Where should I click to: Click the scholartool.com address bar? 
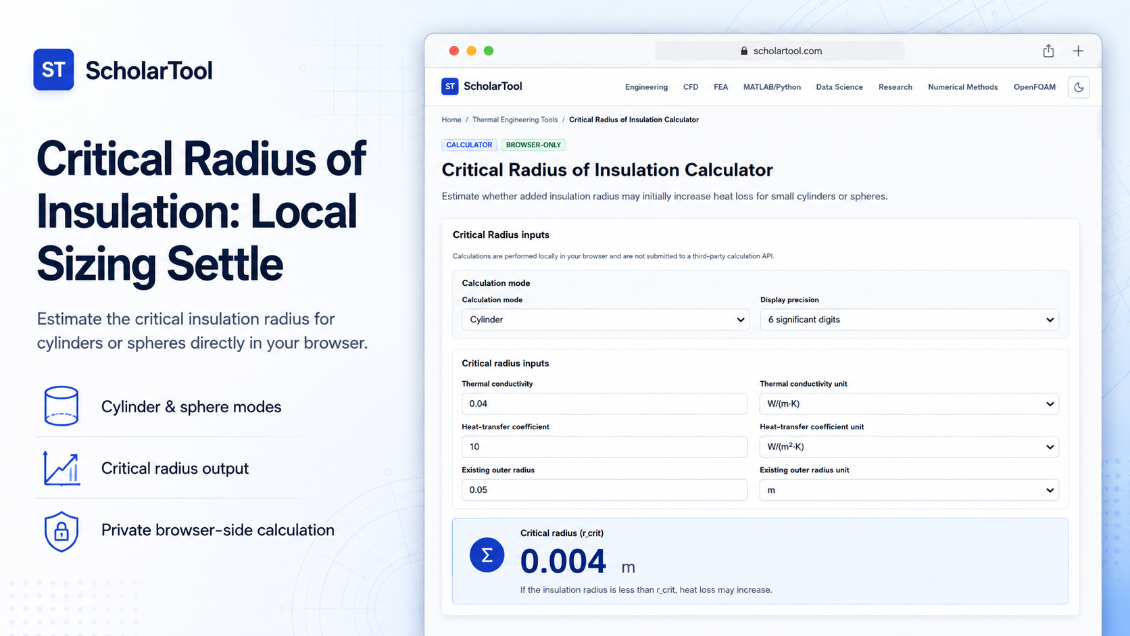click(780, 51)
